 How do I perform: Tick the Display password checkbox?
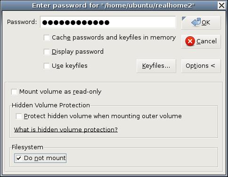tap(47, 52)
